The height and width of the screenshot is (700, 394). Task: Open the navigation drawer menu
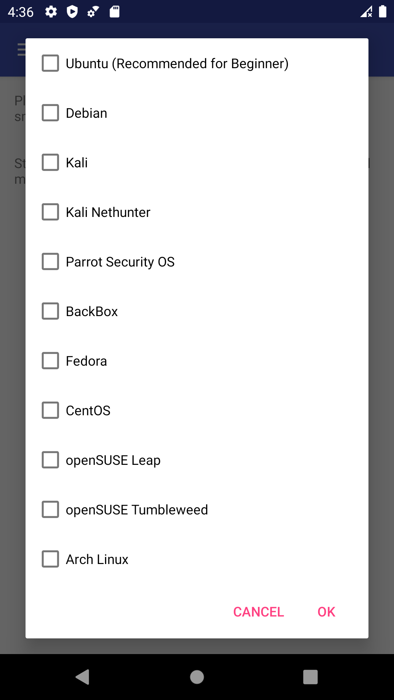(x=21, y=50)
